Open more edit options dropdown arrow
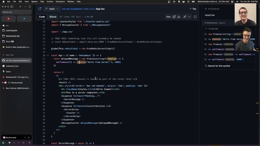260x146 pixels. point(189,17)
